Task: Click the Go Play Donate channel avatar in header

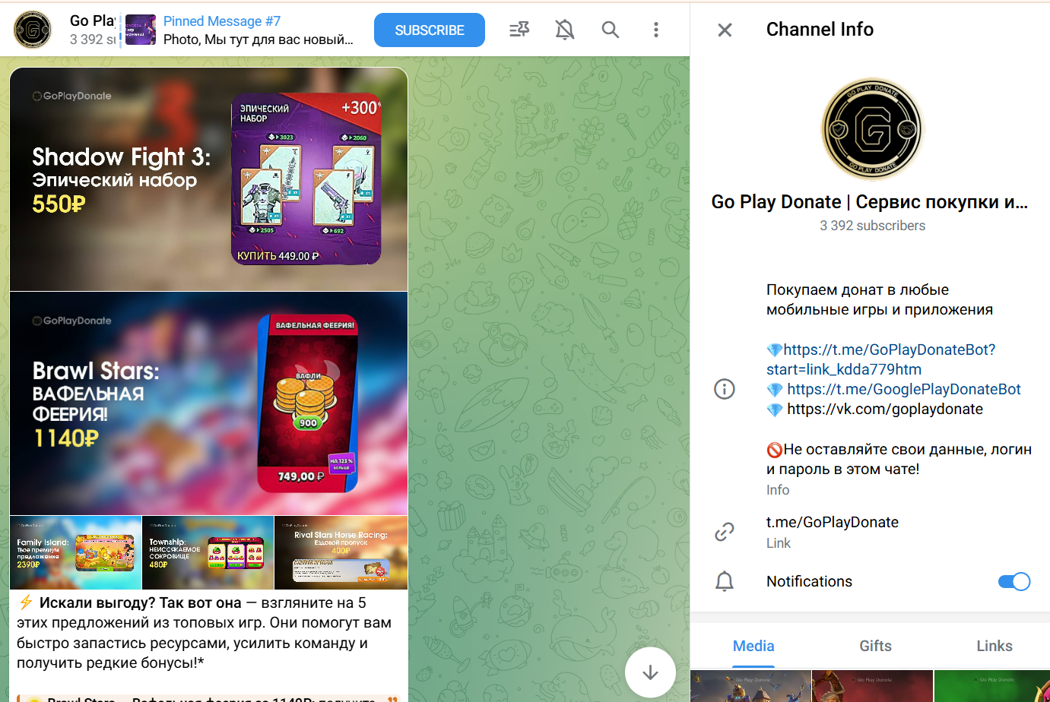Action: [x=33, y=30]
